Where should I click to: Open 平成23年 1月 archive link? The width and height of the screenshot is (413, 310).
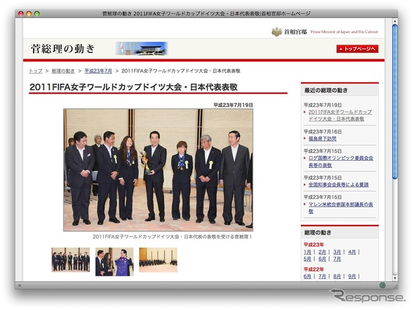[307, 252]
